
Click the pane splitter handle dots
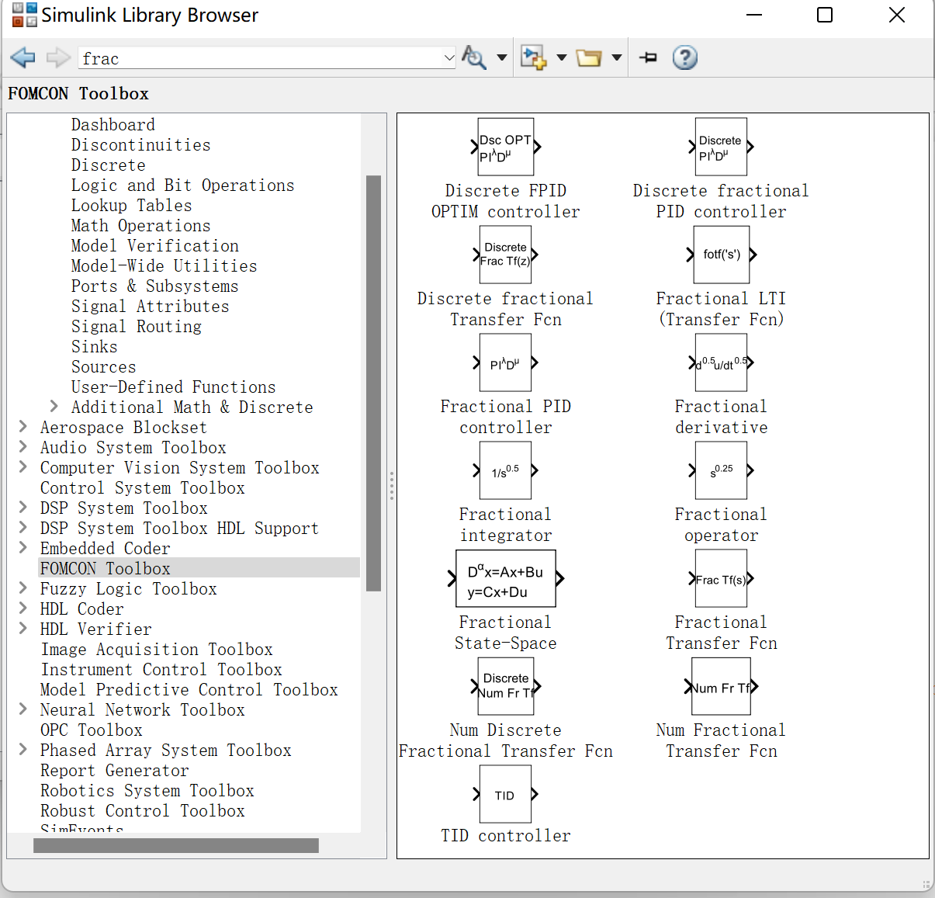pyautogui.click(x=392, y=486)
